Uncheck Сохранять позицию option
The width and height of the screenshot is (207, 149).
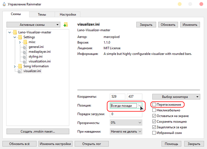pyautogui.click(x=154, y=122)
